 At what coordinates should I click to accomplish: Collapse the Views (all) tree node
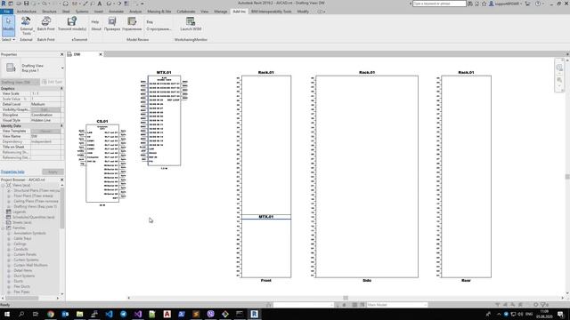(x=3, y=185)
